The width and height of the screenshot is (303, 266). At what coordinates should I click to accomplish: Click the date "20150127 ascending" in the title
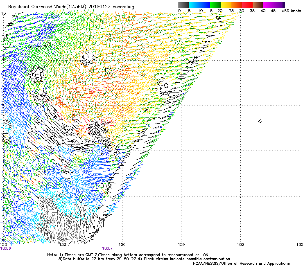[x=111, y=7]
